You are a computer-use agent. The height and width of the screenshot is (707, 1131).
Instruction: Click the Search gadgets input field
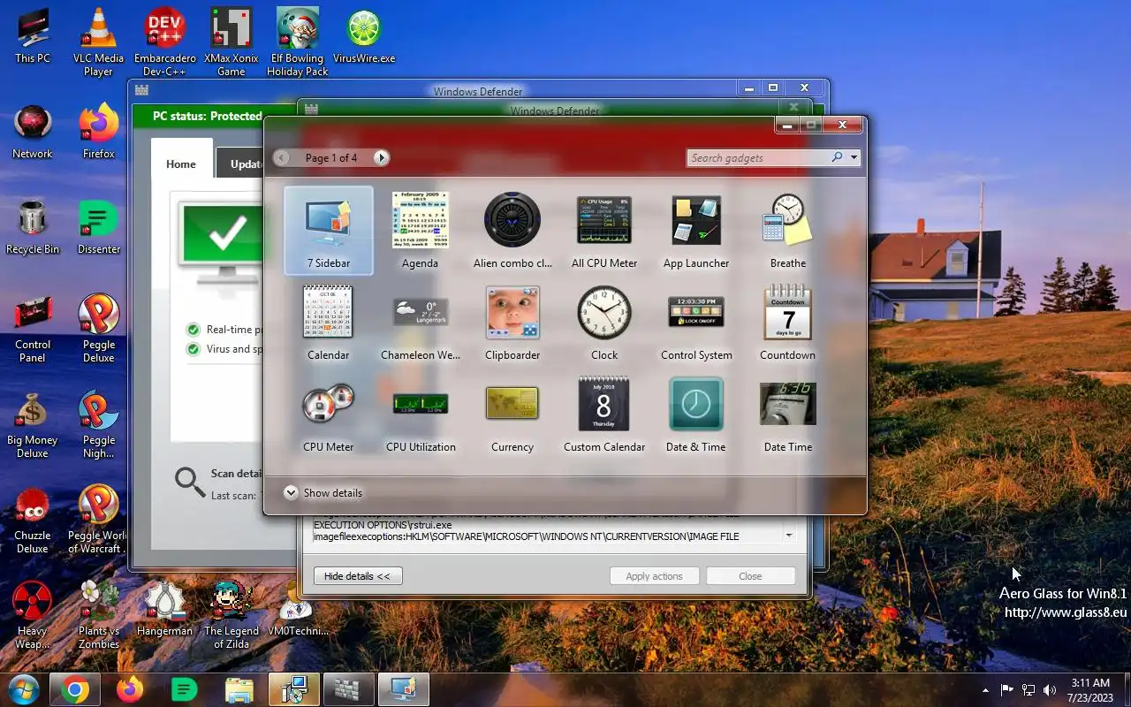(x=758, y=157)
